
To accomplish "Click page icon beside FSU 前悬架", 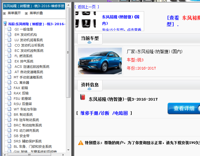I will coord(9,98).
